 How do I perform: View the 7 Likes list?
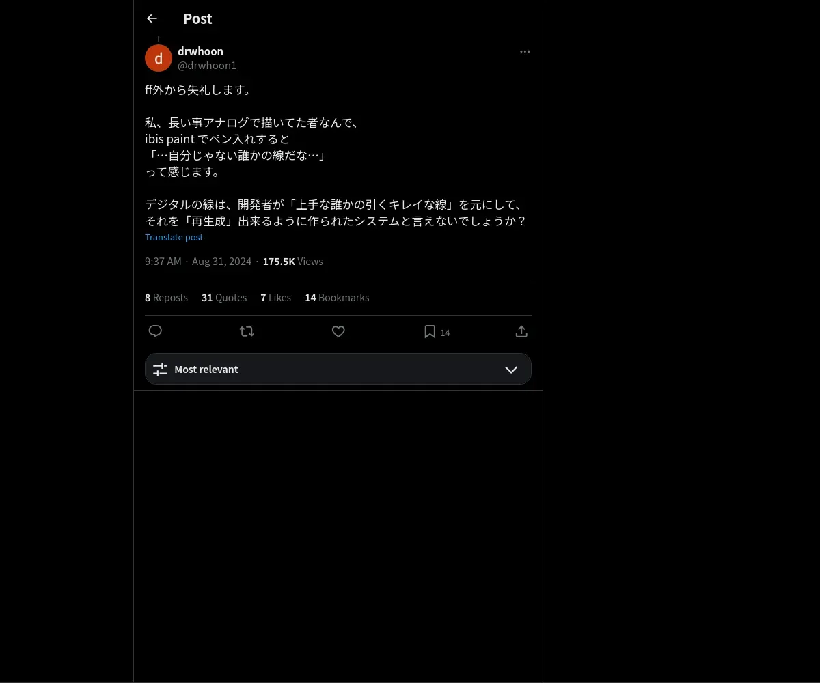click(x=275, y=298)
